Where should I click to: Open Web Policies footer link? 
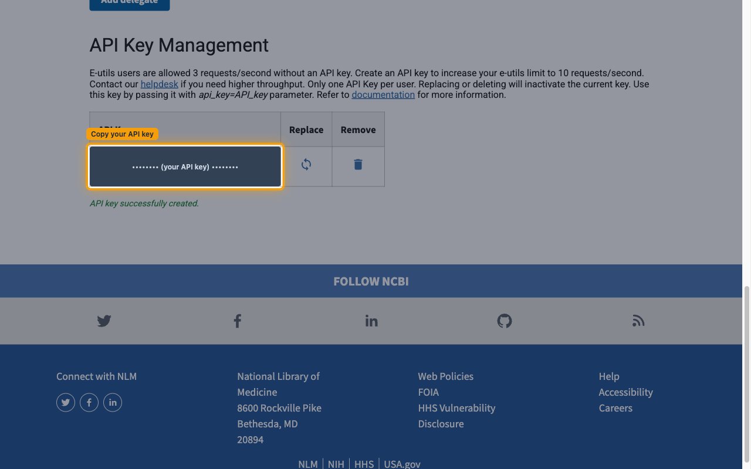tap(445, 376)
